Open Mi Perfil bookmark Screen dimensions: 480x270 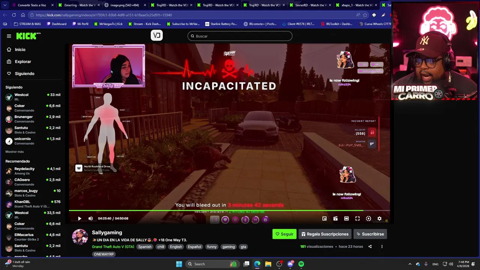(x=80, y=24)
